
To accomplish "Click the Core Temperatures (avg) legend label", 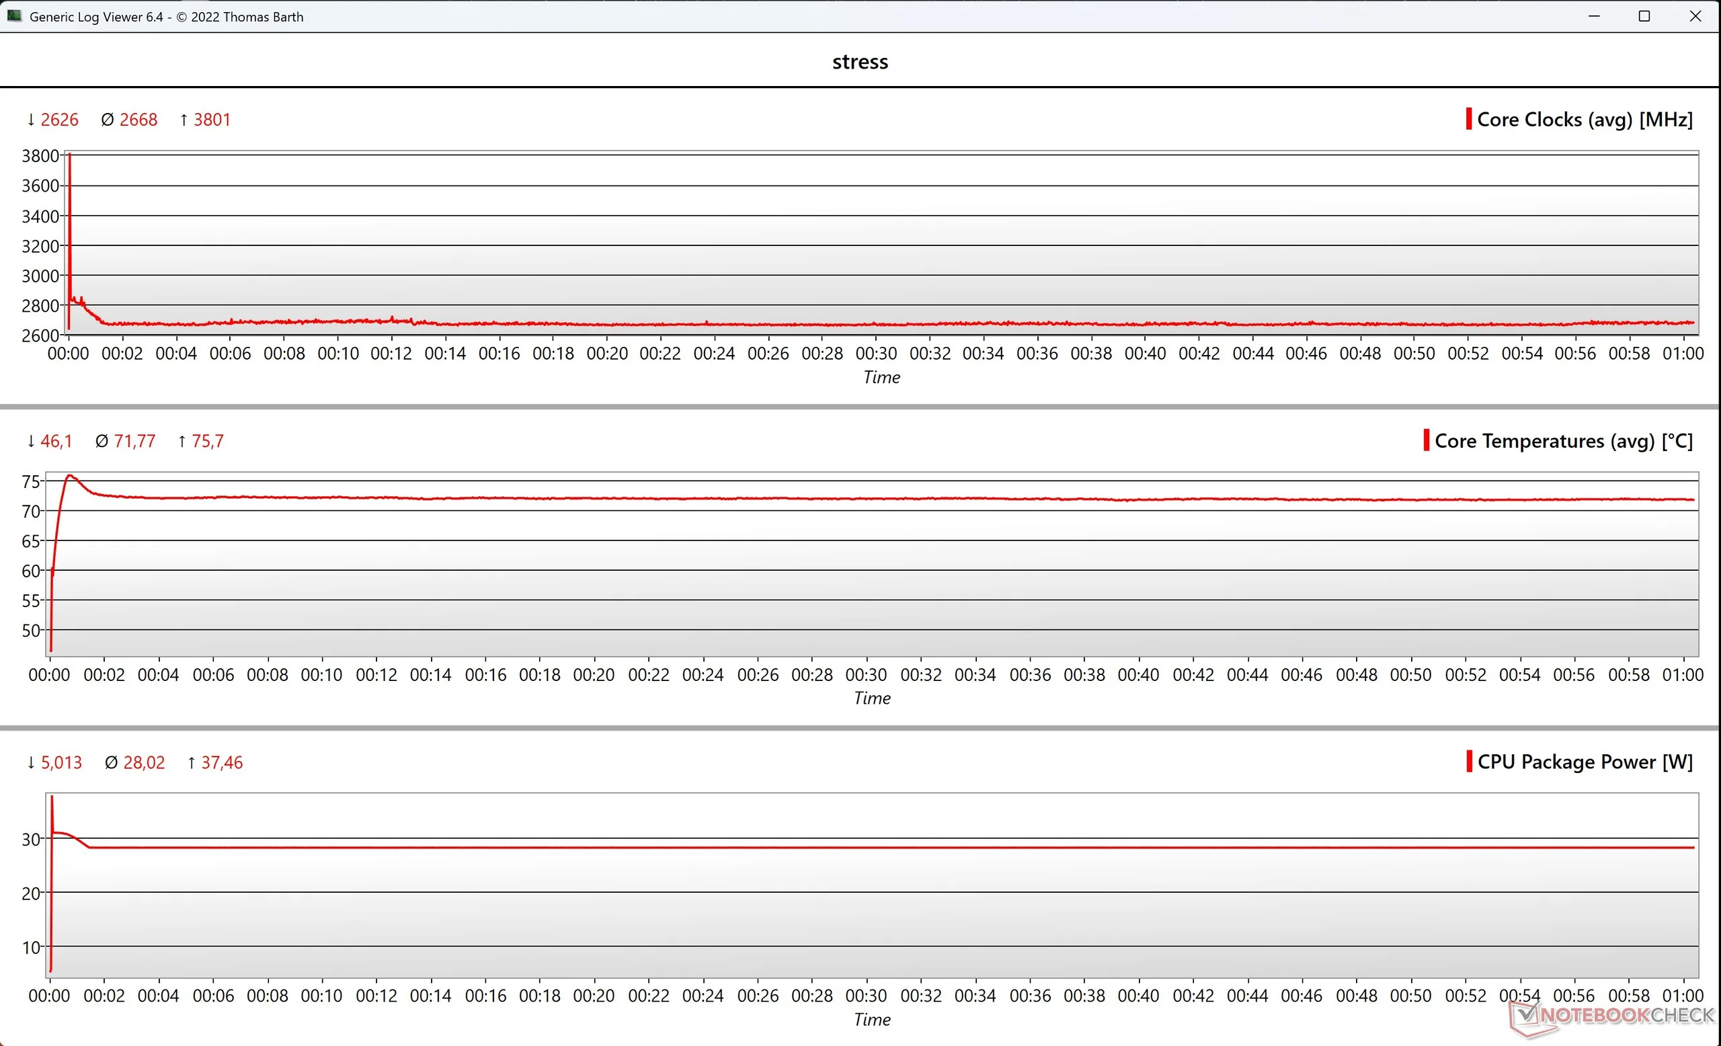I will pos(1563,440).
